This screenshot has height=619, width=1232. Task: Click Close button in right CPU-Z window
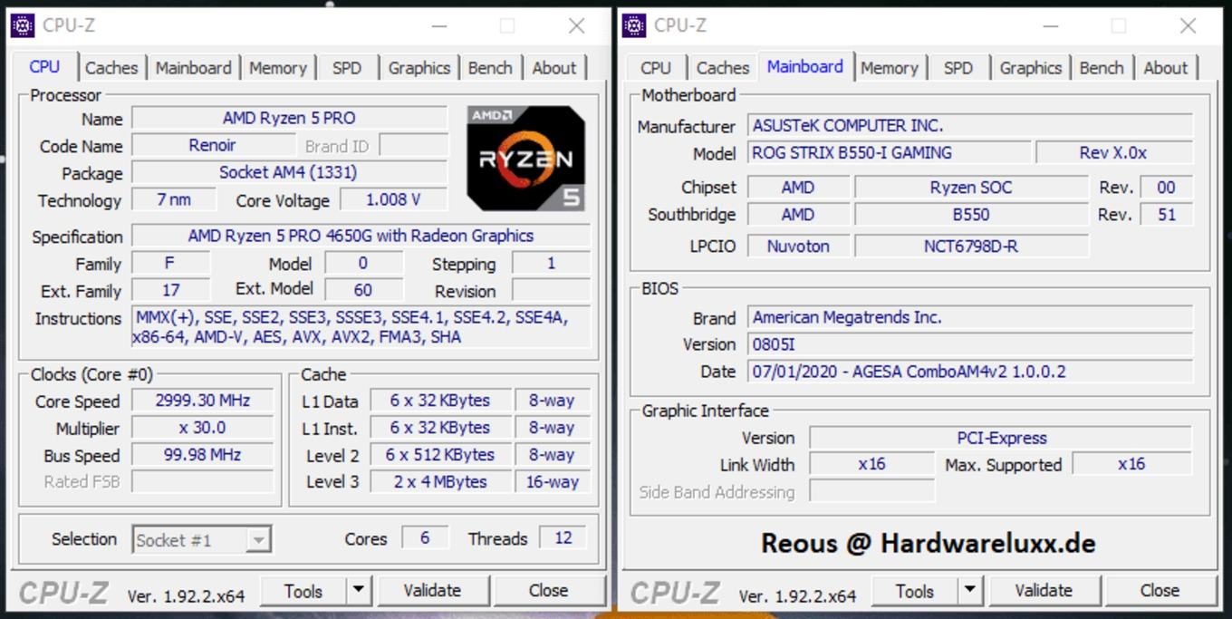(x=1160, y=591)
